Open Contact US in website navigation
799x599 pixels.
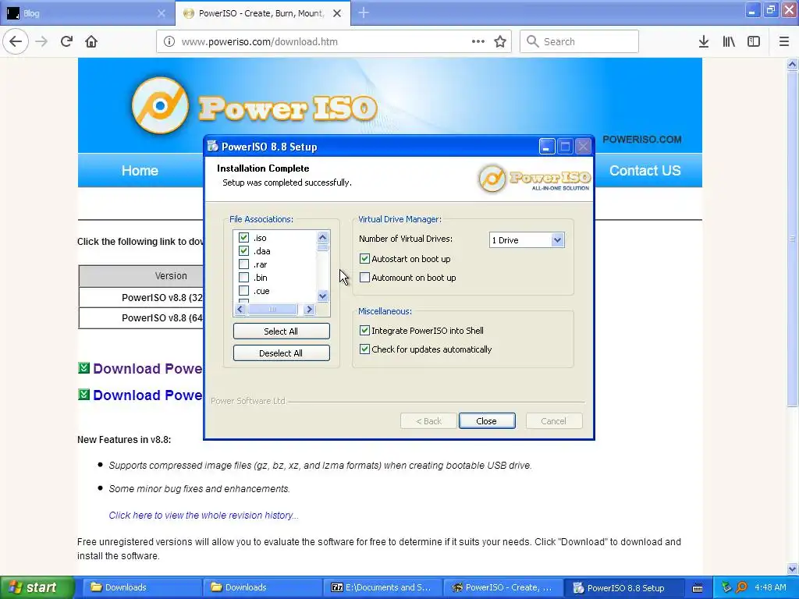[645, 171]
